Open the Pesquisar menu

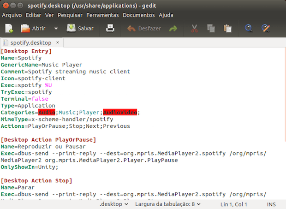click(70, 15)
